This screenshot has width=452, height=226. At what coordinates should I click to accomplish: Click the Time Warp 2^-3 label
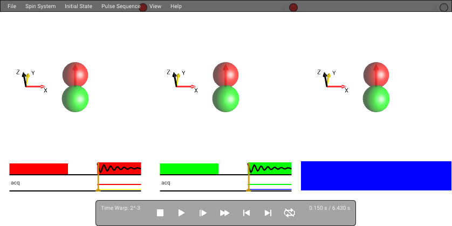tap(120, 208)
